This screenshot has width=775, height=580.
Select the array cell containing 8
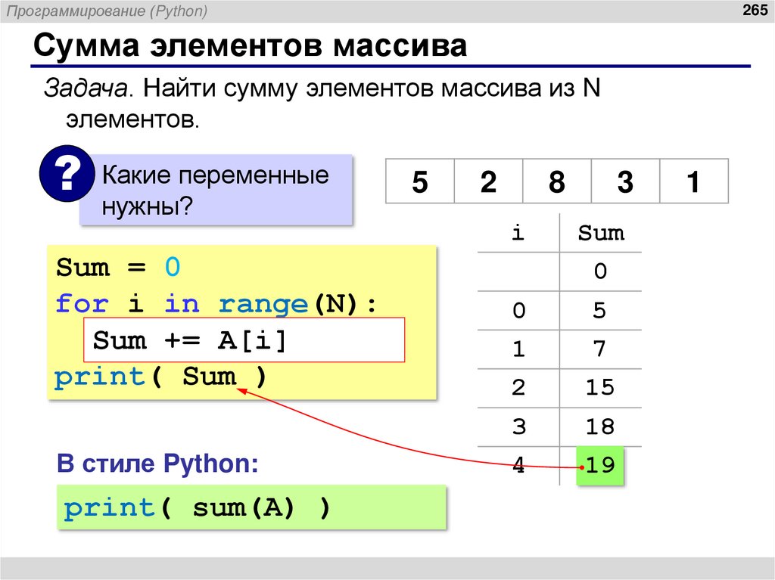point(556,181)
